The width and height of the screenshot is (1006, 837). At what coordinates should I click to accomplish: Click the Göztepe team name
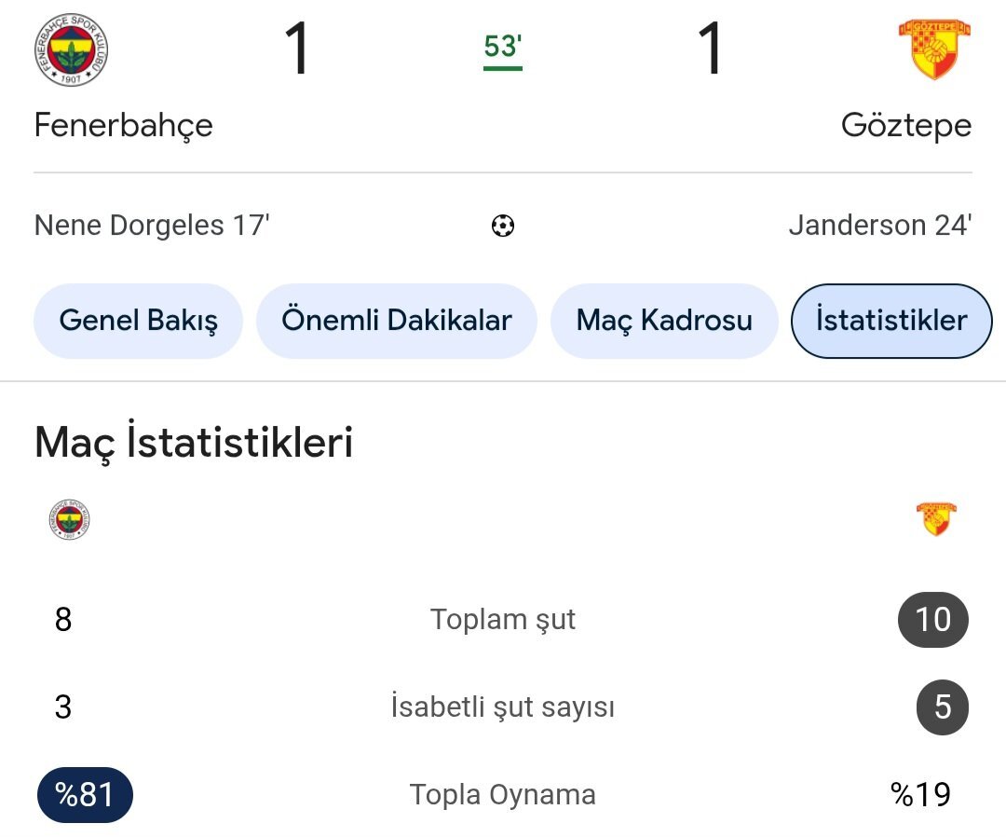(905, 125)
